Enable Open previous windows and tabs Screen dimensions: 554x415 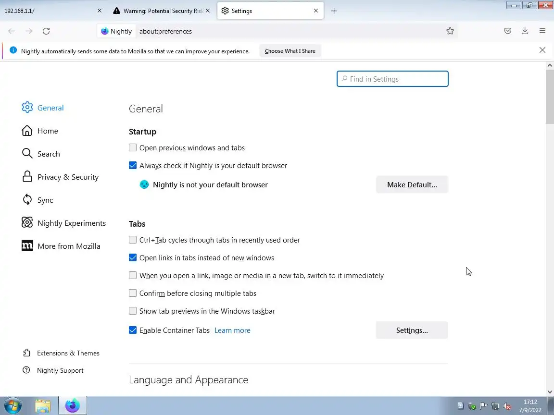[x=133, y=147]
